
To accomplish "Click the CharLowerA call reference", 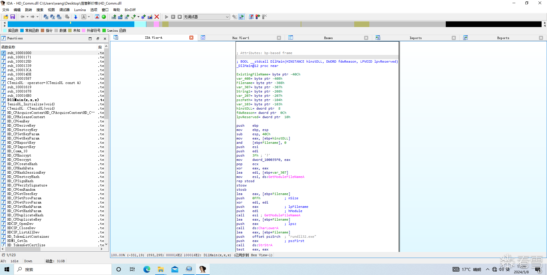I will coord(268,228).
